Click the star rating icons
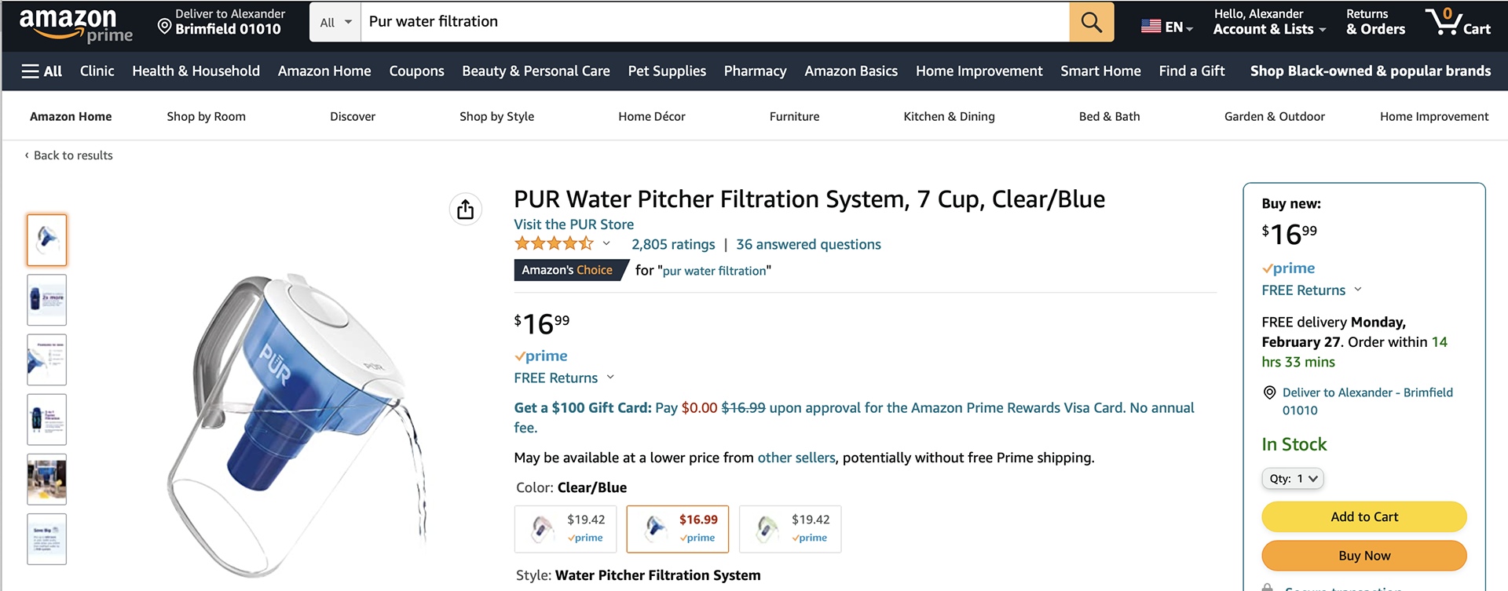This screenshot has width=1508, height=591. coord(554,244)
